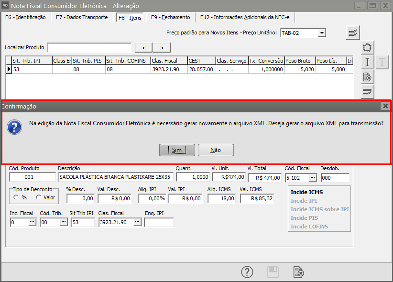Image resolution: width=393 pixels, height=282 pixels.
Task: Click the document-with-X icon beside the grid
Action: [x=368, y=76]
